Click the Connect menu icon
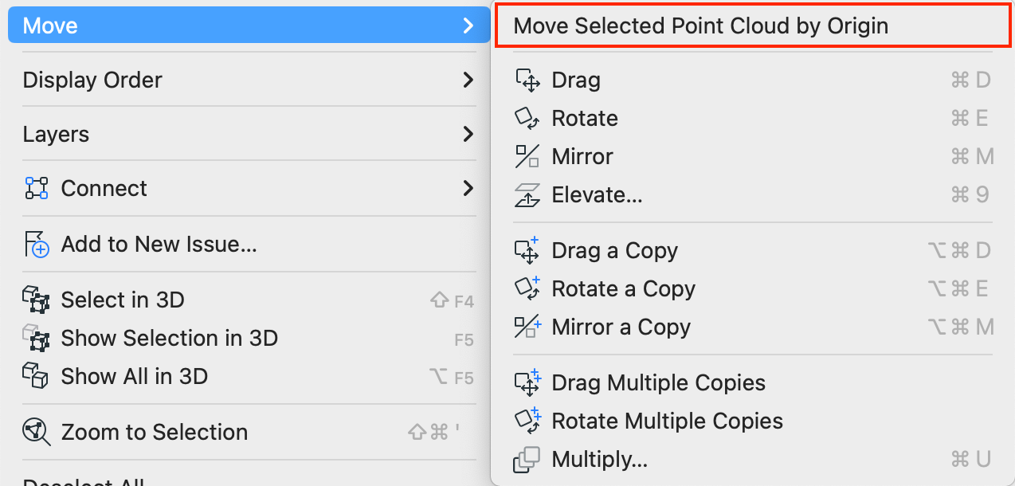This screenshot has height=486, width=1015. (37, 188)
